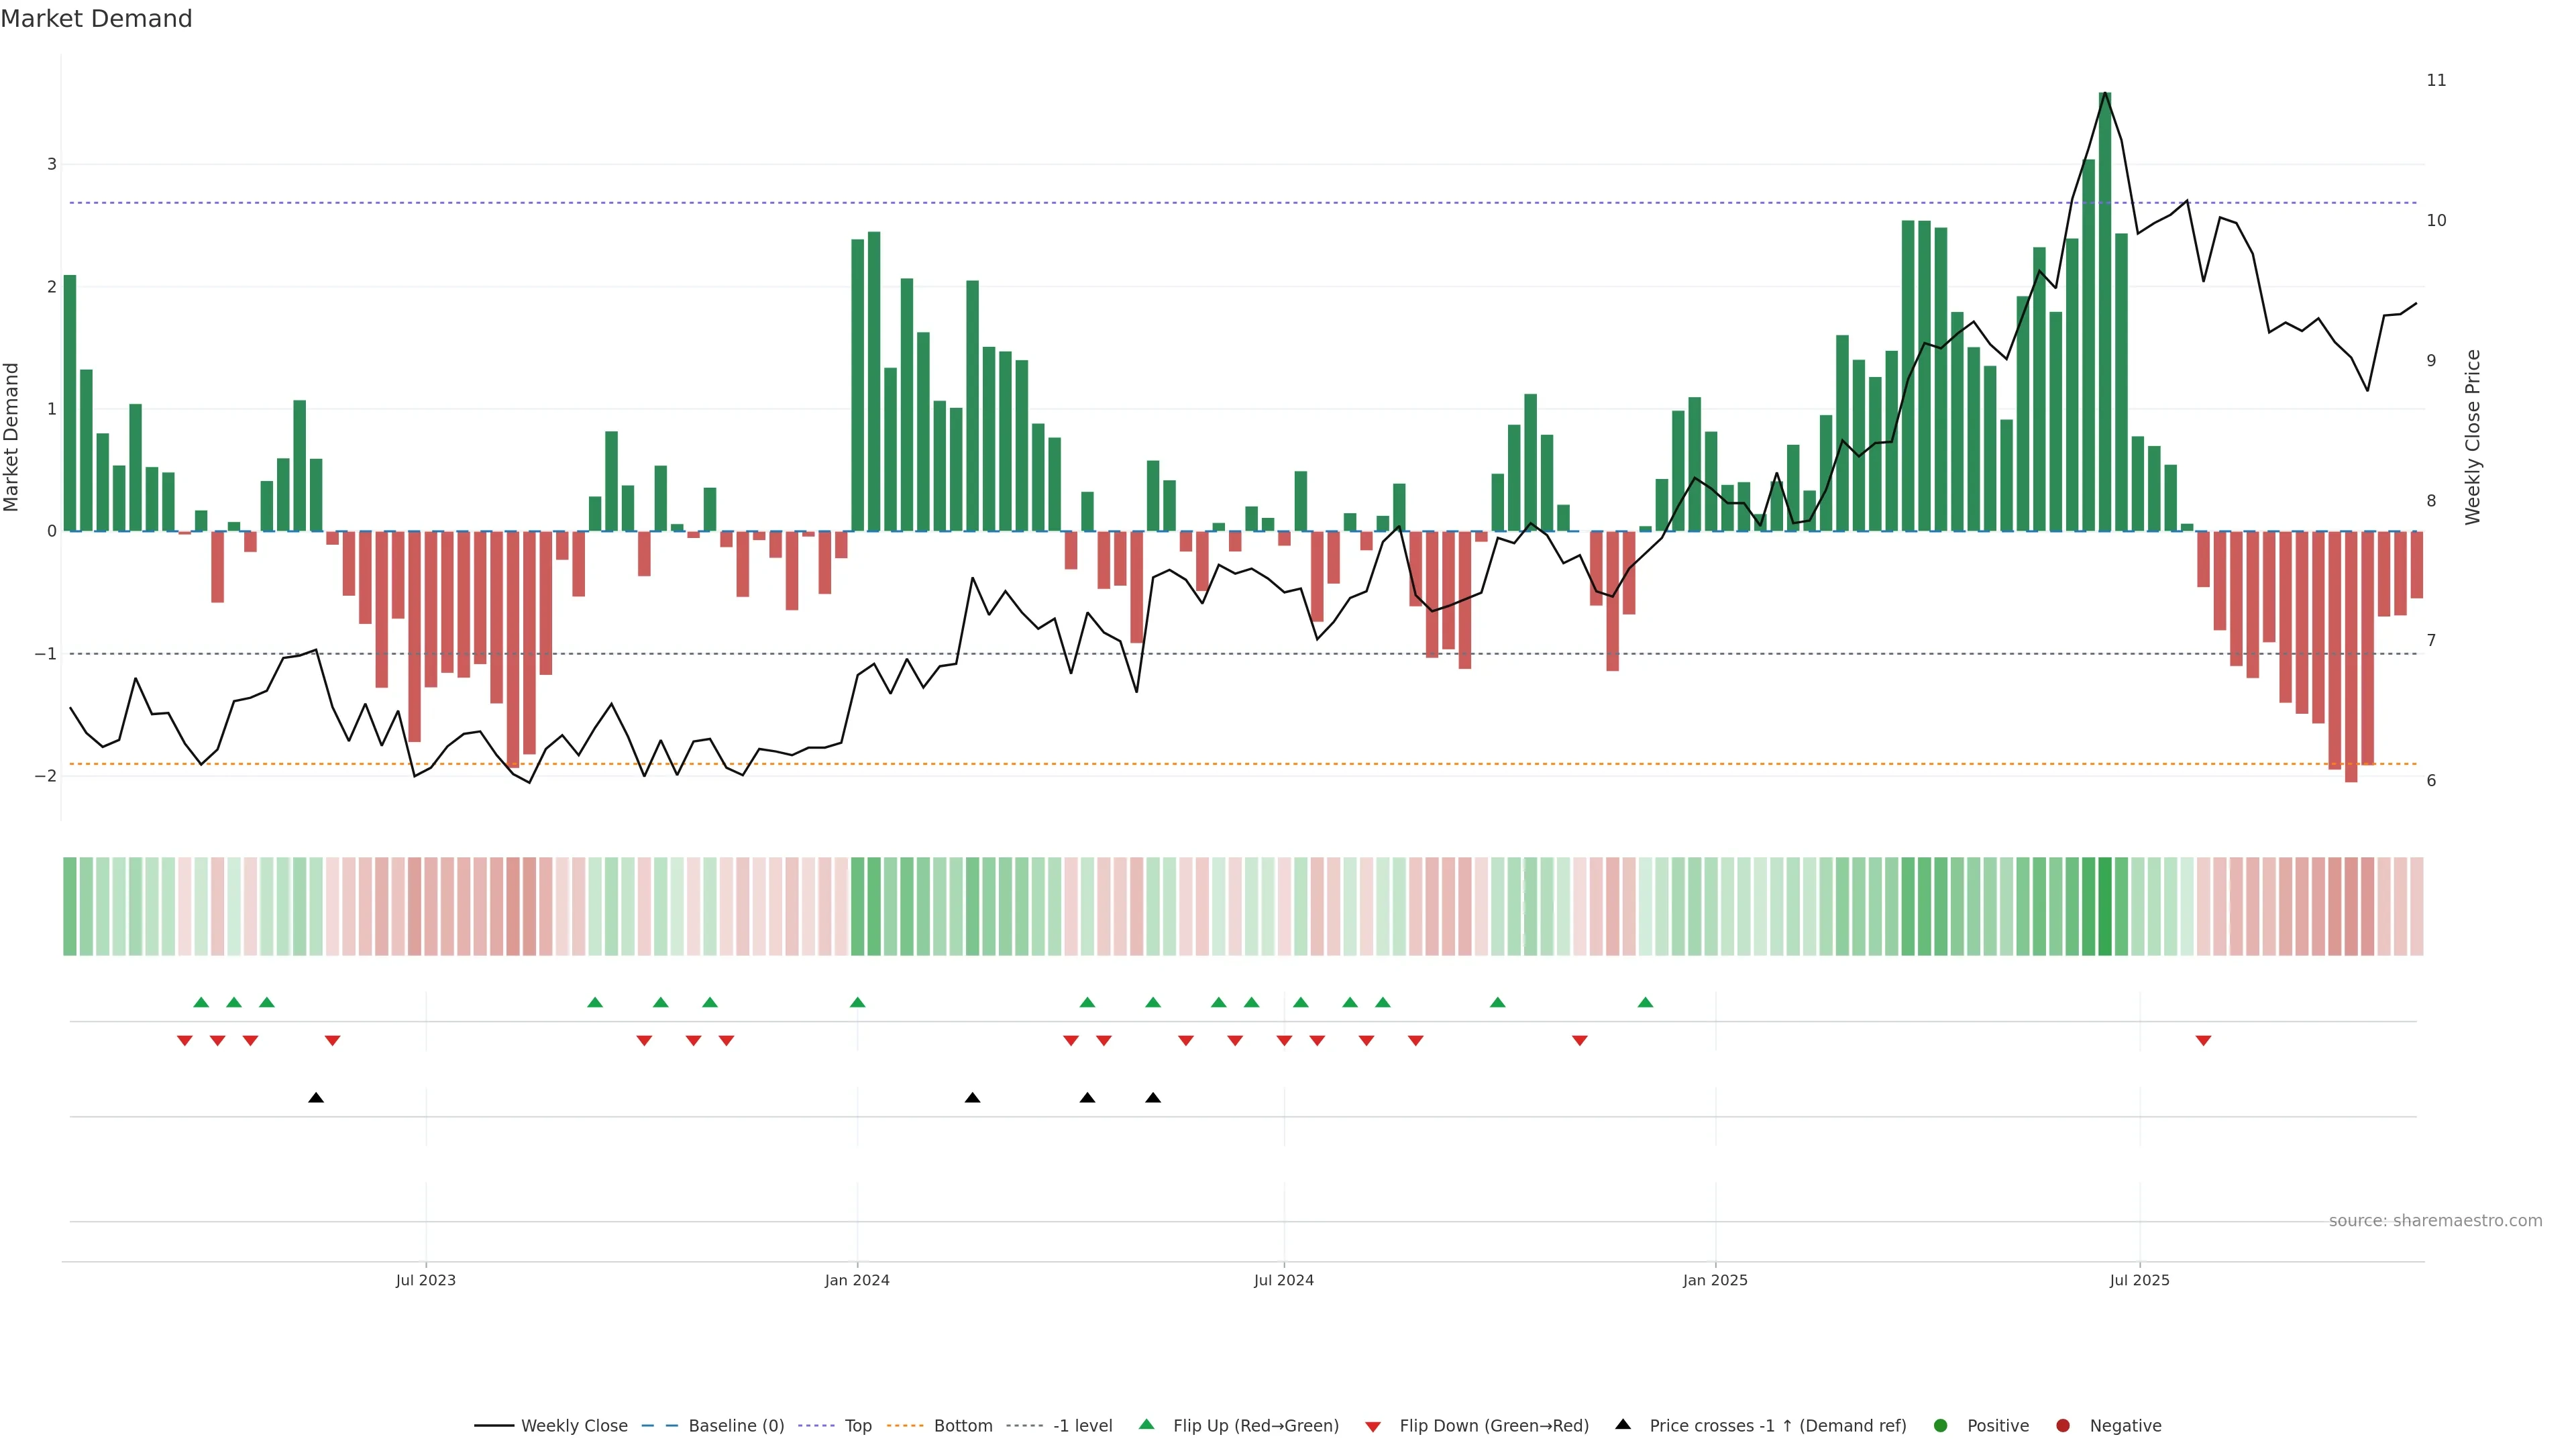Toggle the -1 level legend entry
The image size is (2576, 1449).
1082,1425
